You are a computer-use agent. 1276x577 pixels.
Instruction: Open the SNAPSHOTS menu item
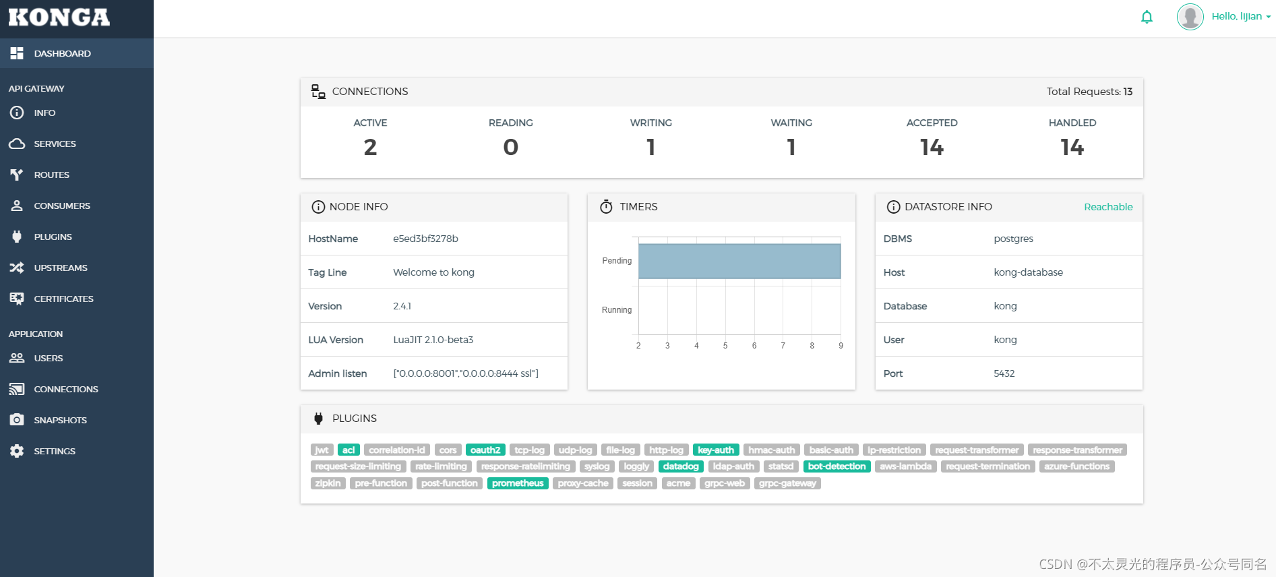pos(77,420)
